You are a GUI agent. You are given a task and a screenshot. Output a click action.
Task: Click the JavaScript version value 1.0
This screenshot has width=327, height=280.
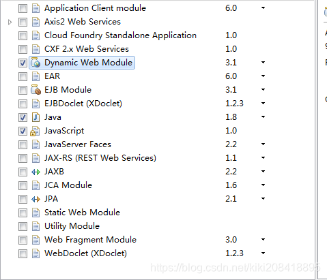coord(231,131)
